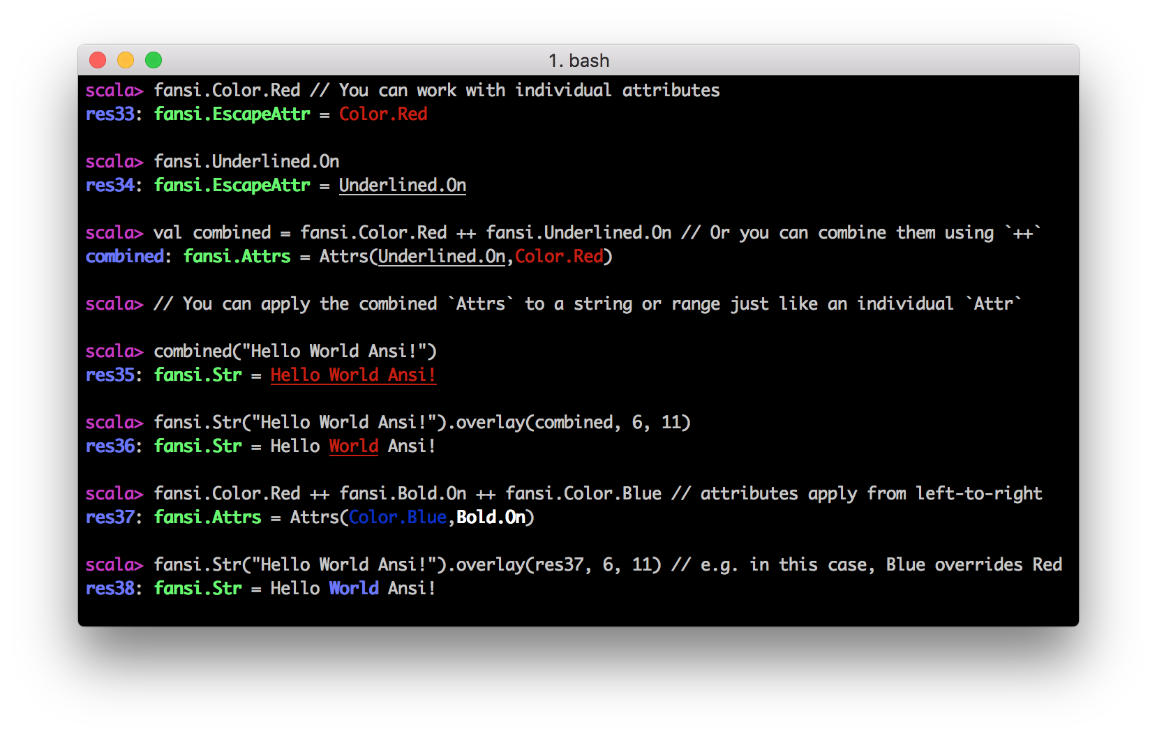This screenshot has height=738, width=1157.
Task: Click 'fansi.Attrs' type on combined line
Action: point(237,256)
